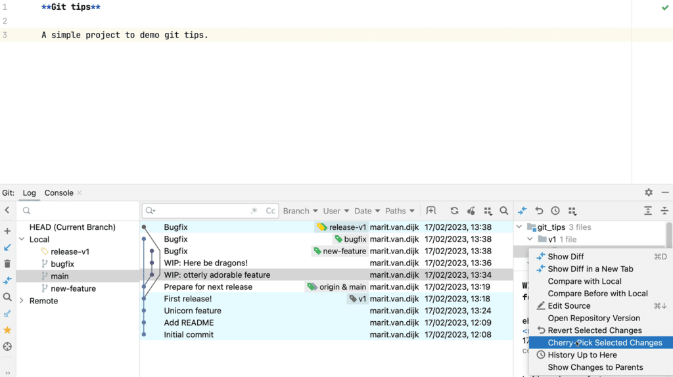Switch to the Log tab

click(x=29, y=193)
